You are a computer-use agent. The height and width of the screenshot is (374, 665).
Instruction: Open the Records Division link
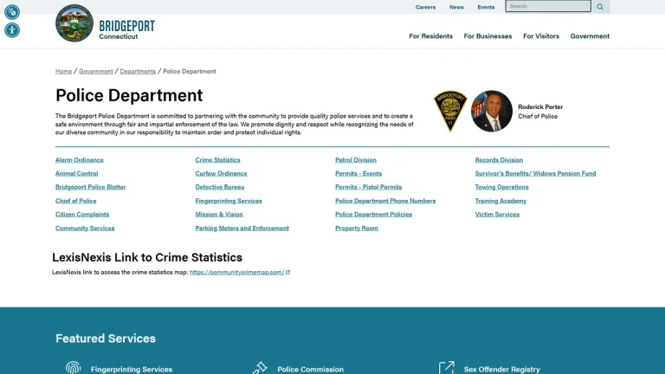click(499, 160)
